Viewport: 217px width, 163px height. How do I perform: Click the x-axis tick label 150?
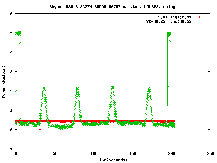133,153
